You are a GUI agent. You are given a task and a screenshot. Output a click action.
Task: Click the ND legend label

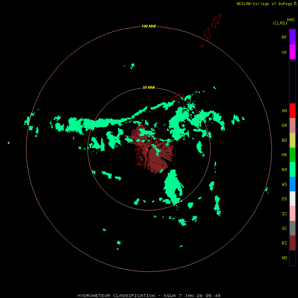(x=284, y=258)
